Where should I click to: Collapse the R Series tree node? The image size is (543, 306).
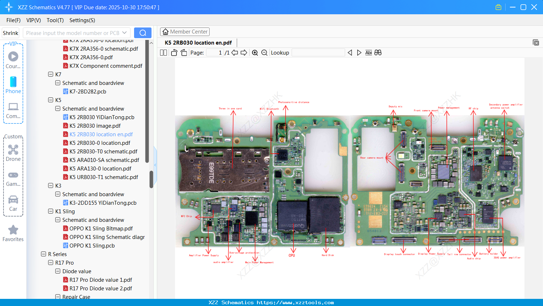click(x=43, y=254)
